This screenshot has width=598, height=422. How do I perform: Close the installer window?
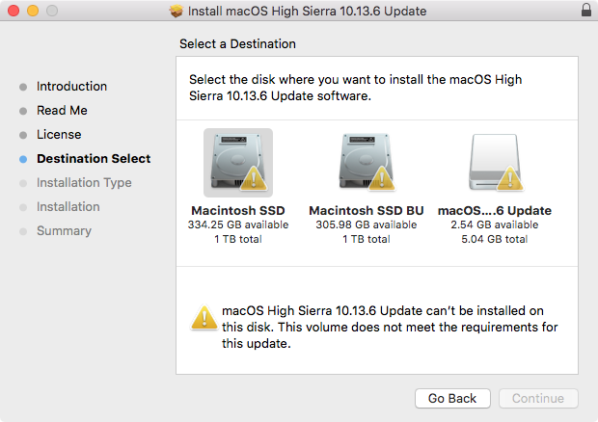13,11
